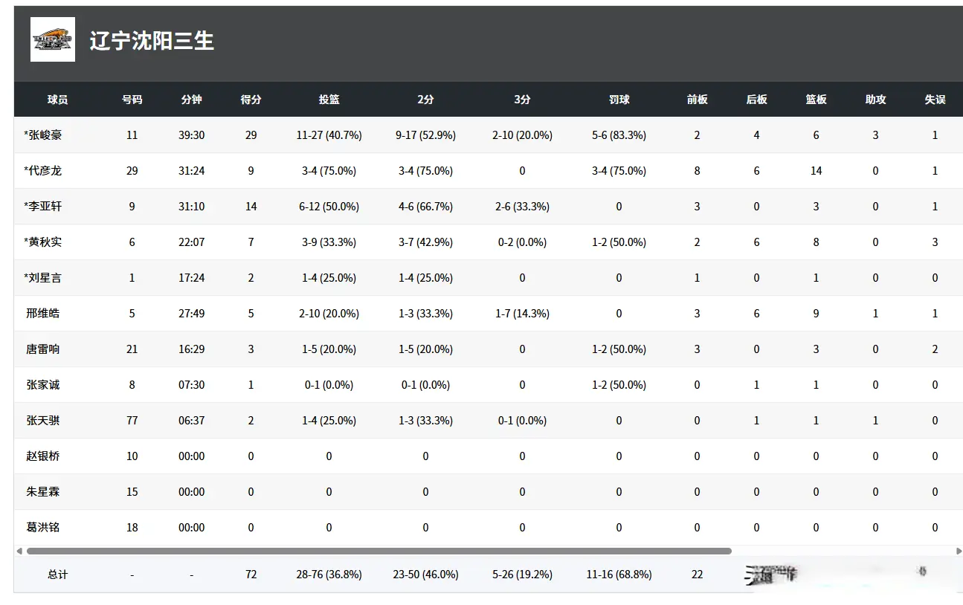Click the 助攻 column header

tap(875, 100)
